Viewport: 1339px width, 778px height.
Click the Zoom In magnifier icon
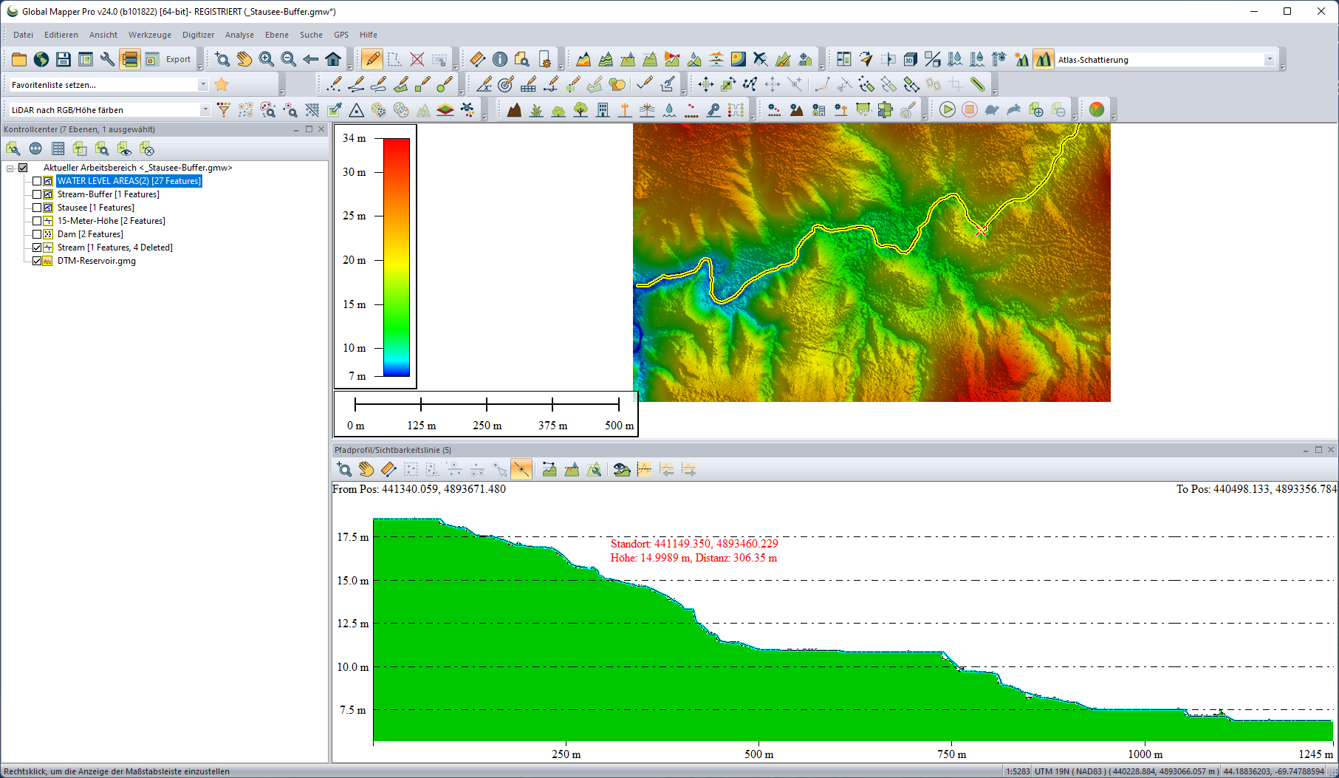tap(267, 59)
